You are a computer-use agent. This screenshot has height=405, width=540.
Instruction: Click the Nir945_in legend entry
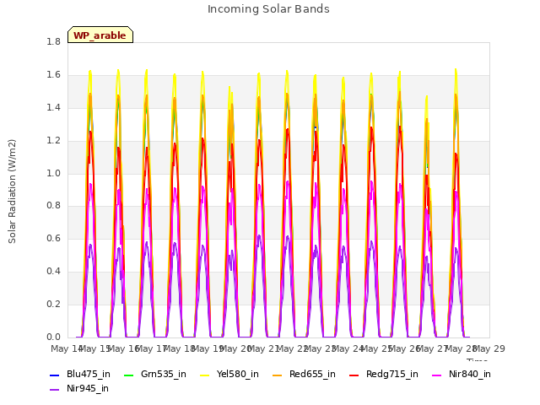(x=79, y=388)
